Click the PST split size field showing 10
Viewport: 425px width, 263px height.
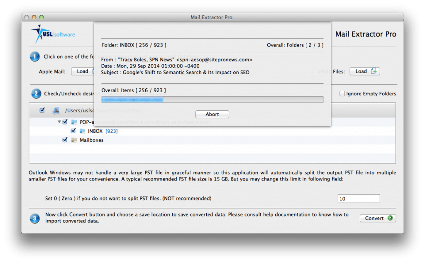pos(358,198)
